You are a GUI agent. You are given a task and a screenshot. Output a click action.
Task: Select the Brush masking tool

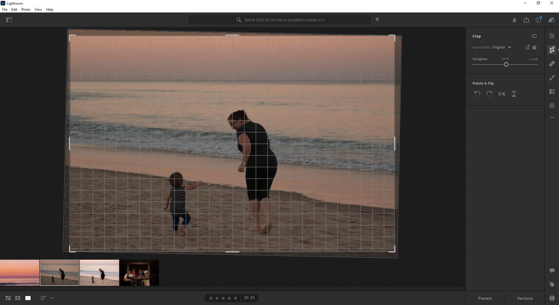tap(552, 78)
